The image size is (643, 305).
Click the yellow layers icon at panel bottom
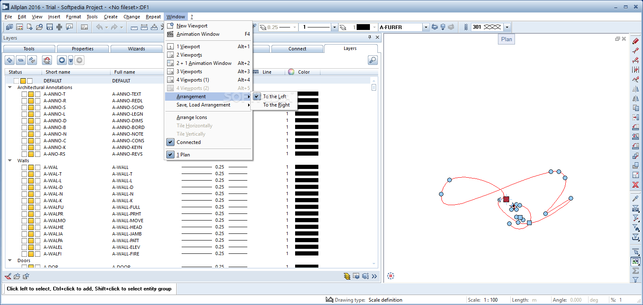click(x=347, y=276)
